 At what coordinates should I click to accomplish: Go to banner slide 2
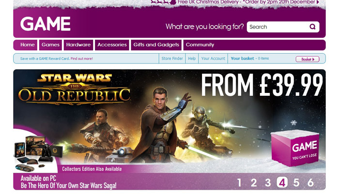pyautogui.click(x=254, y=183)
